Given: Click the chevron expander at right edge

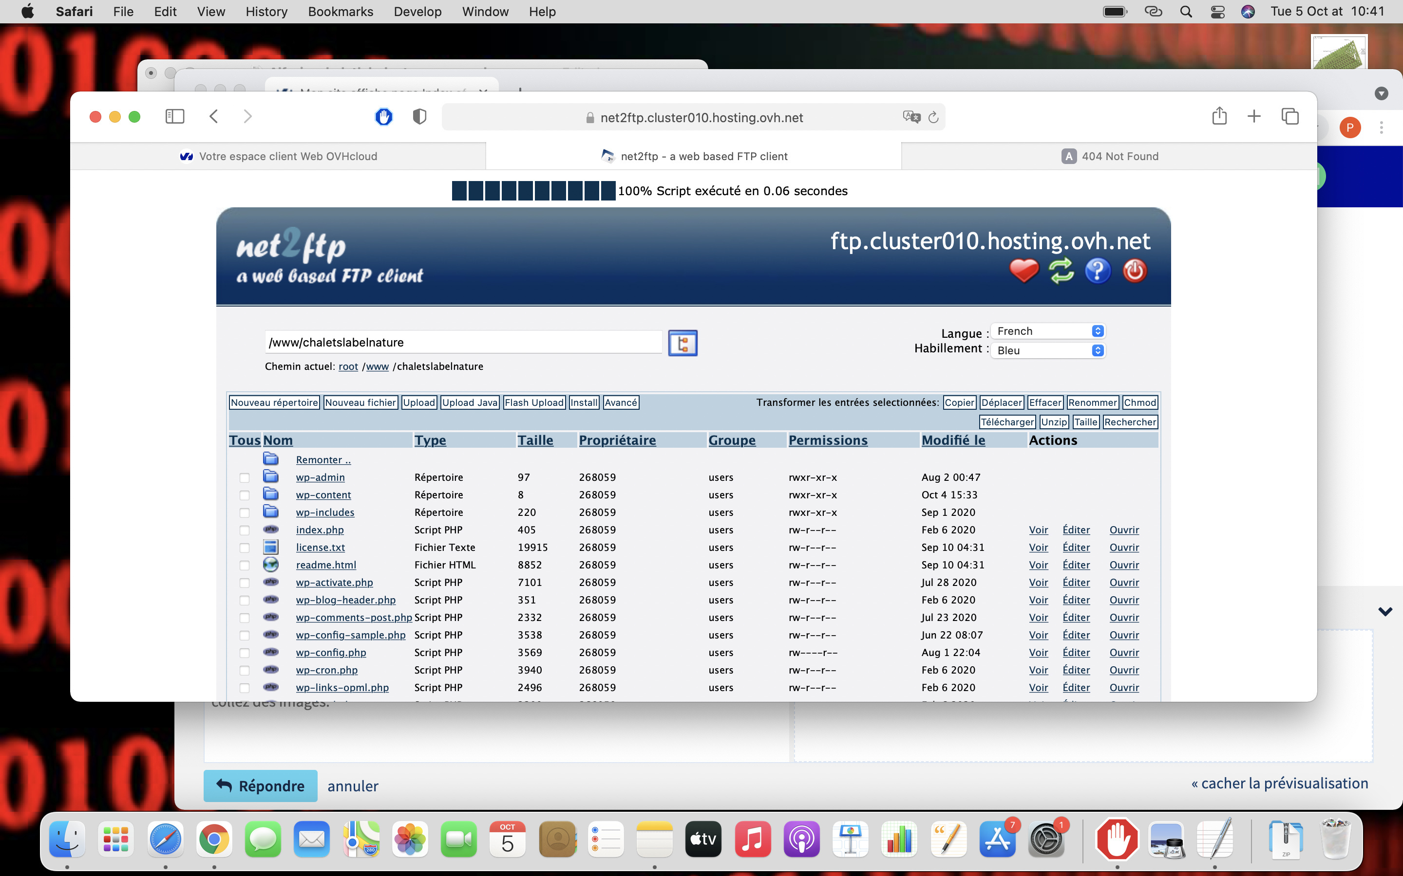Looking at the screenshot, I should pyautogui.click(x=1385, y=612).
